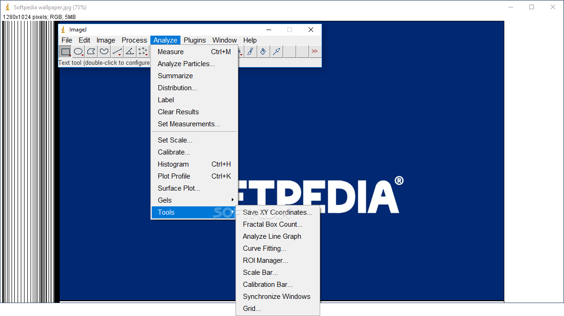Select the Oval selection tool
564x316 pixels.
click(79, 52)
